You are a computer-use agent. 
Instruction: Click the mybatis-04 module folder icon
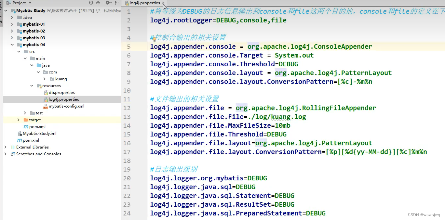[20, 45]
